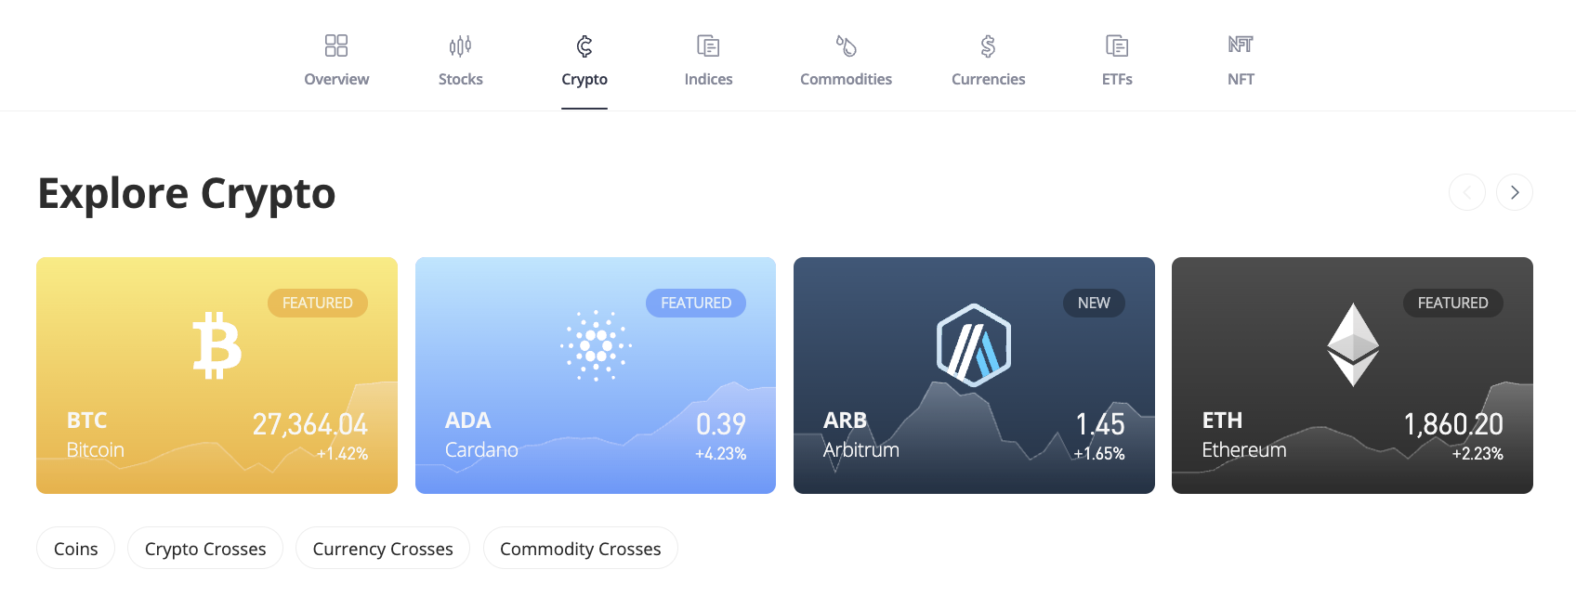Click FEATURED badge on Cardano card

696,303
